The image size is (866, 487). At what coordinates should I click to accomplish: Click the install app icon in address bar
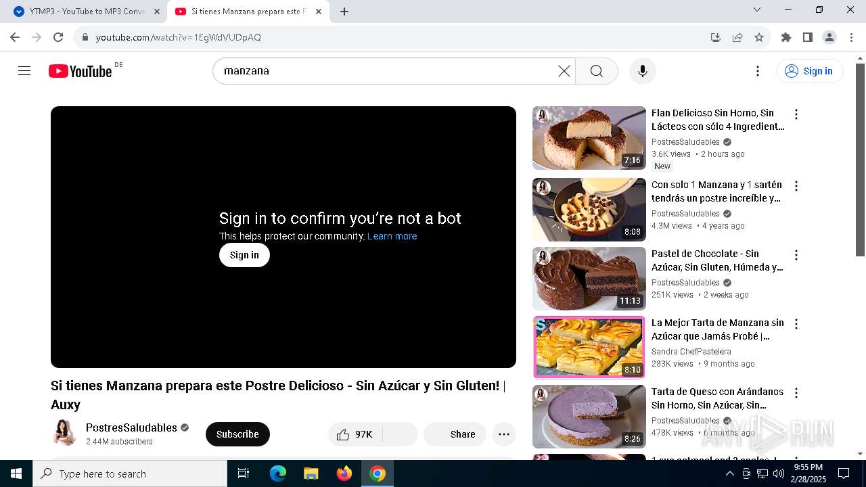[716, 37]
